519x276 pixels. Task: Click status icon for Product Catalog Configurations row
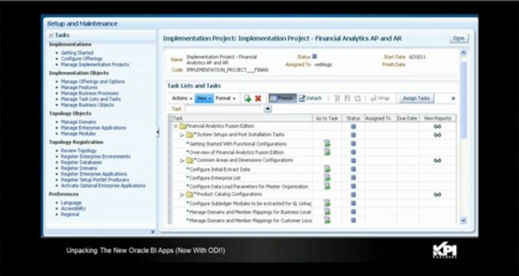click(x=353, y=195)
